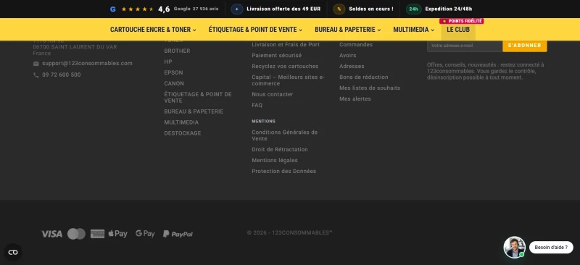580x265 pixels.
Task: Open the Destockage footer link
Action: click(x=183, y=133)
